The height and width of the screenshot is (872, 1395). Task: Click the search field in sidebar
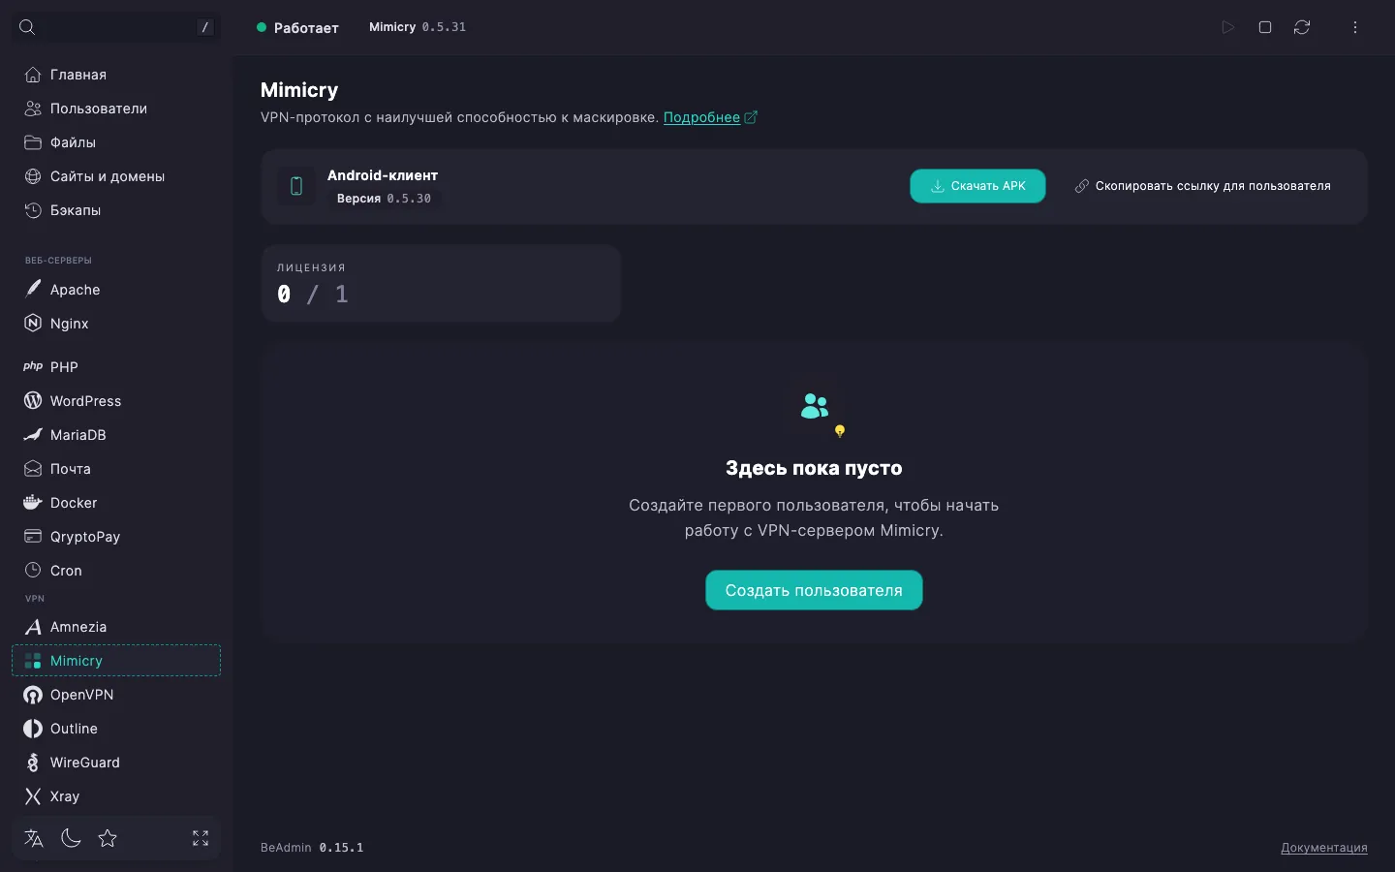[116, 27]
